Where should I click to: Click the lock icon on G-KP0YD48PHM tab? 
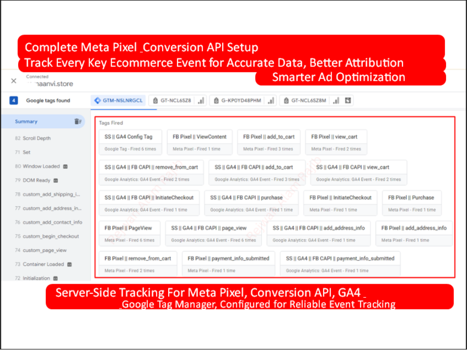point(216,101)
